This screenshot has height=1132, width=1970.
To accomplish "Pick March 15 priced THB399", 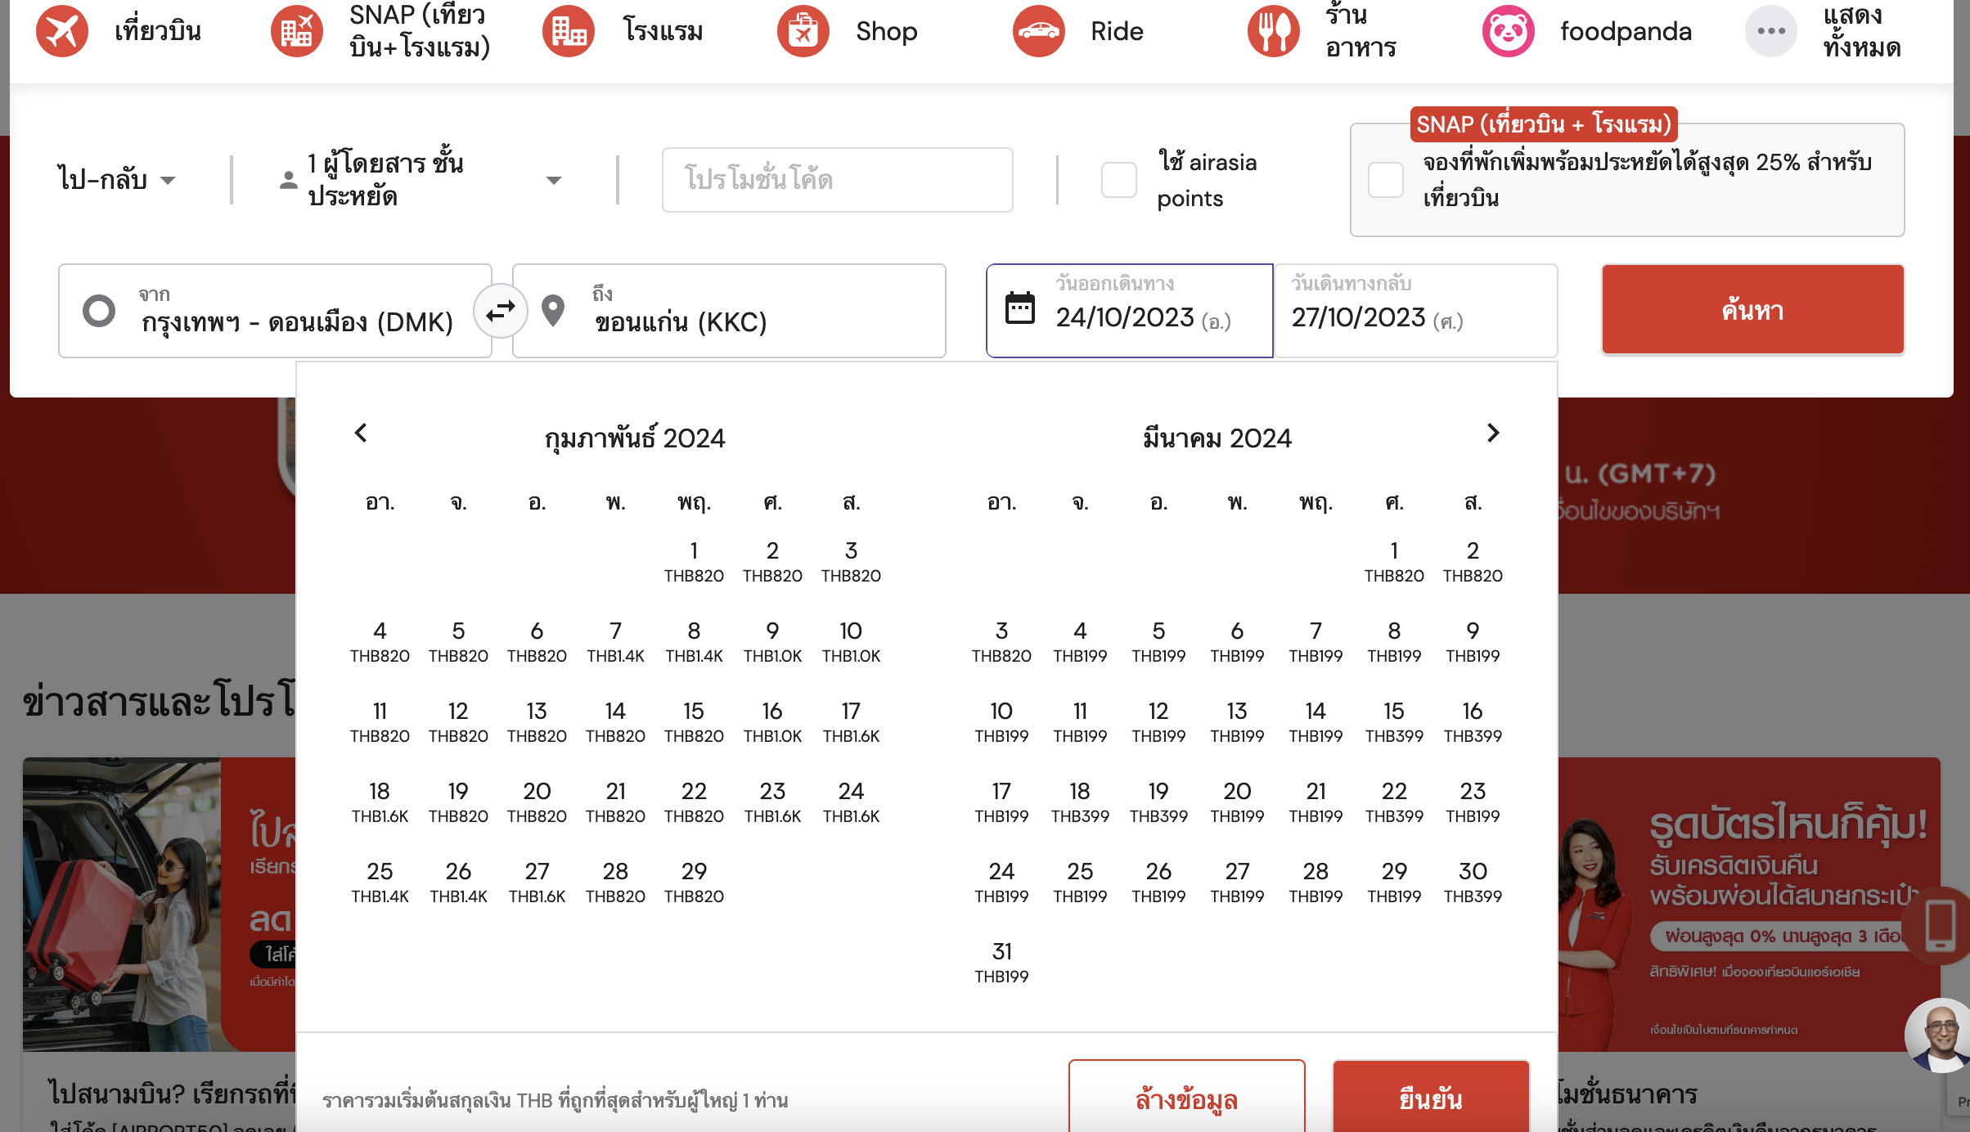I will pos(1394,721).
